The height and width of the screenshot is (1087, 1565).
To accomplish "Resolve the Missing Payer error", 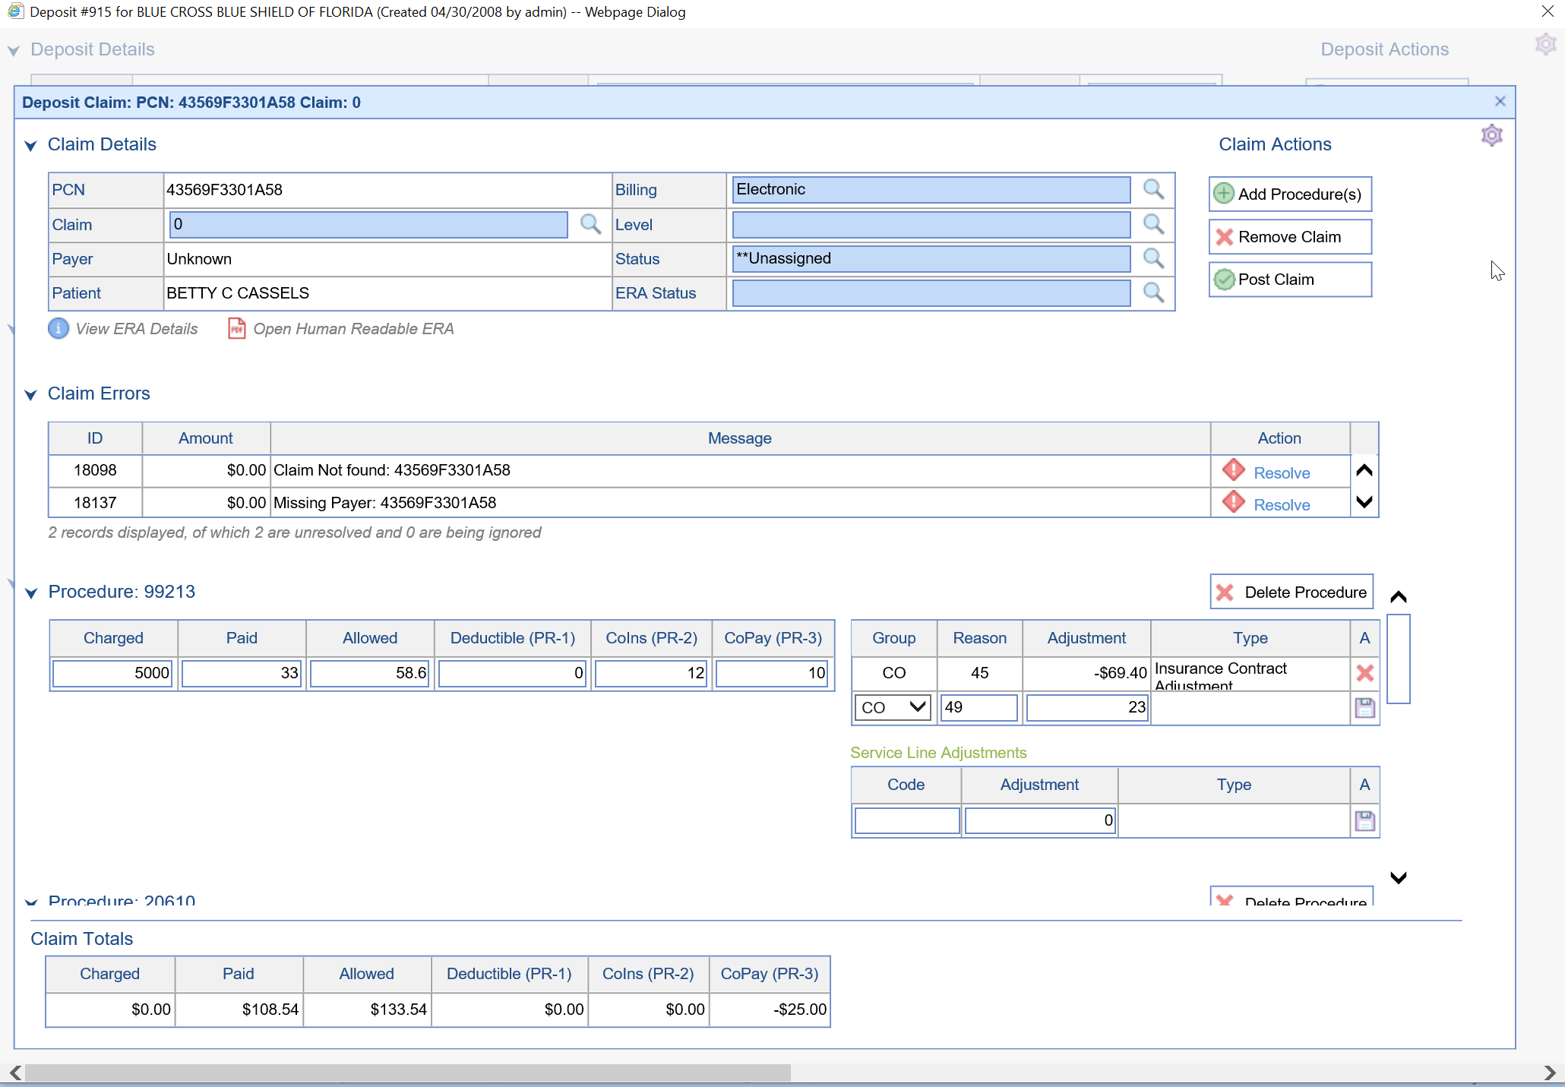I will click(1281, 505).
